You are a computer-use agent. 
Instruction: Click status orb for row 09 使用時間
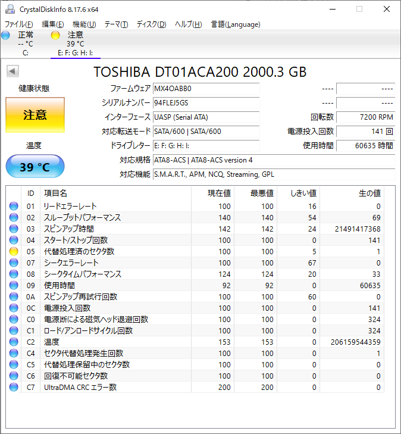point(14,285)
